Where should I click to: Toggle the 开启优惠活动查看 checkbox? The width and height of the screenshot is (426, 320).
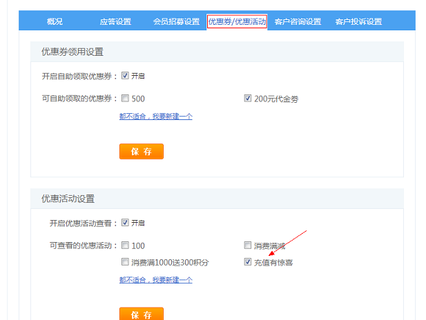pos(126,223)
